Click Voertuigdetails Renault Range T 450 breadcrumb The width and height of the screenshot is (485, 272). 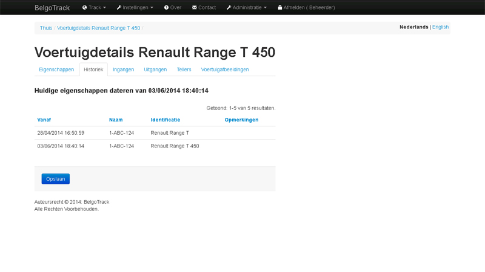point(98,28)
